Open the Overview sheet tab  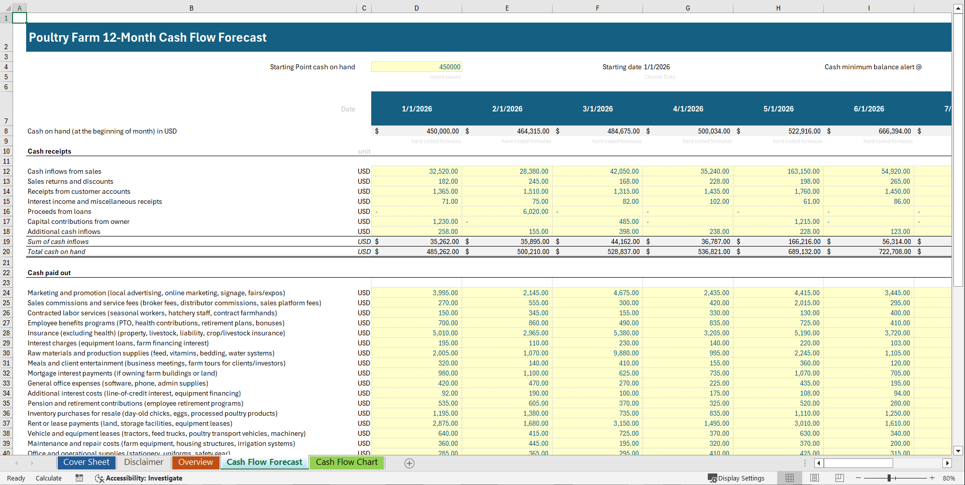click(x=195, y=462)
